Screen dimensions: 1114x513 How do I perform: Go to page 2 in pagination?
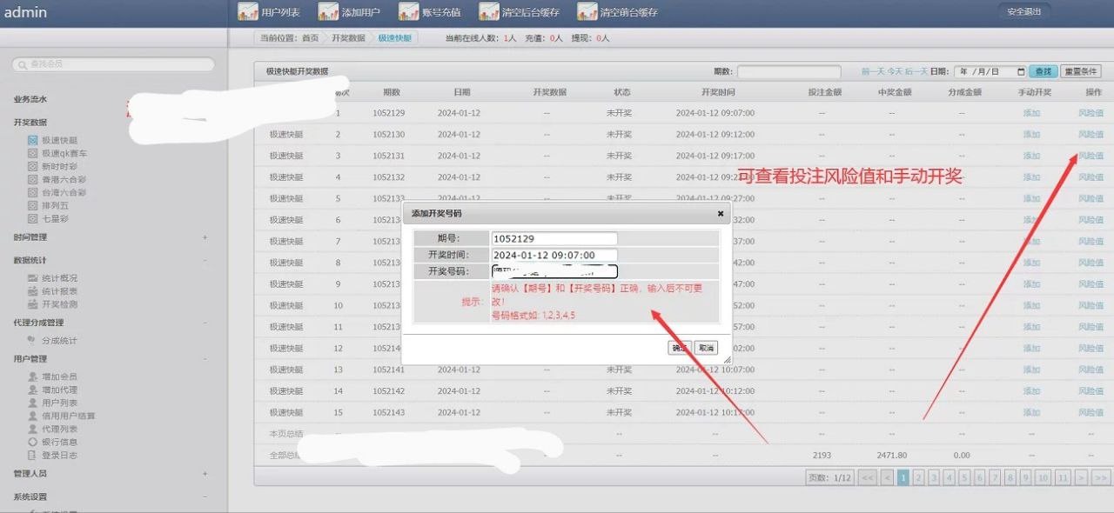click(x=918, y=477)
